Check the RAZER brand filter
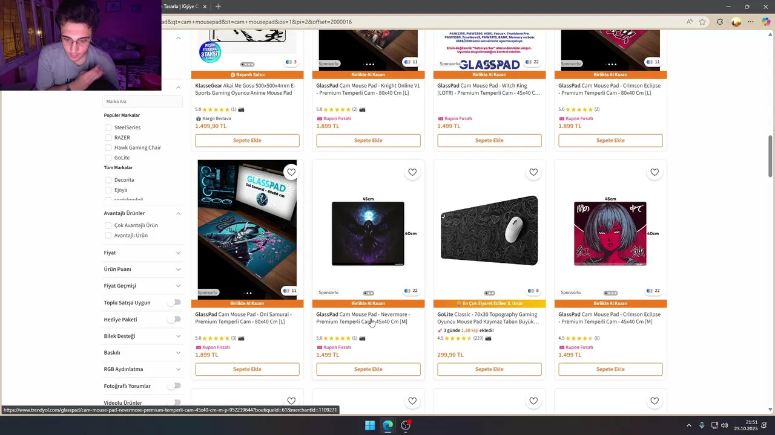 pos(108,138)
